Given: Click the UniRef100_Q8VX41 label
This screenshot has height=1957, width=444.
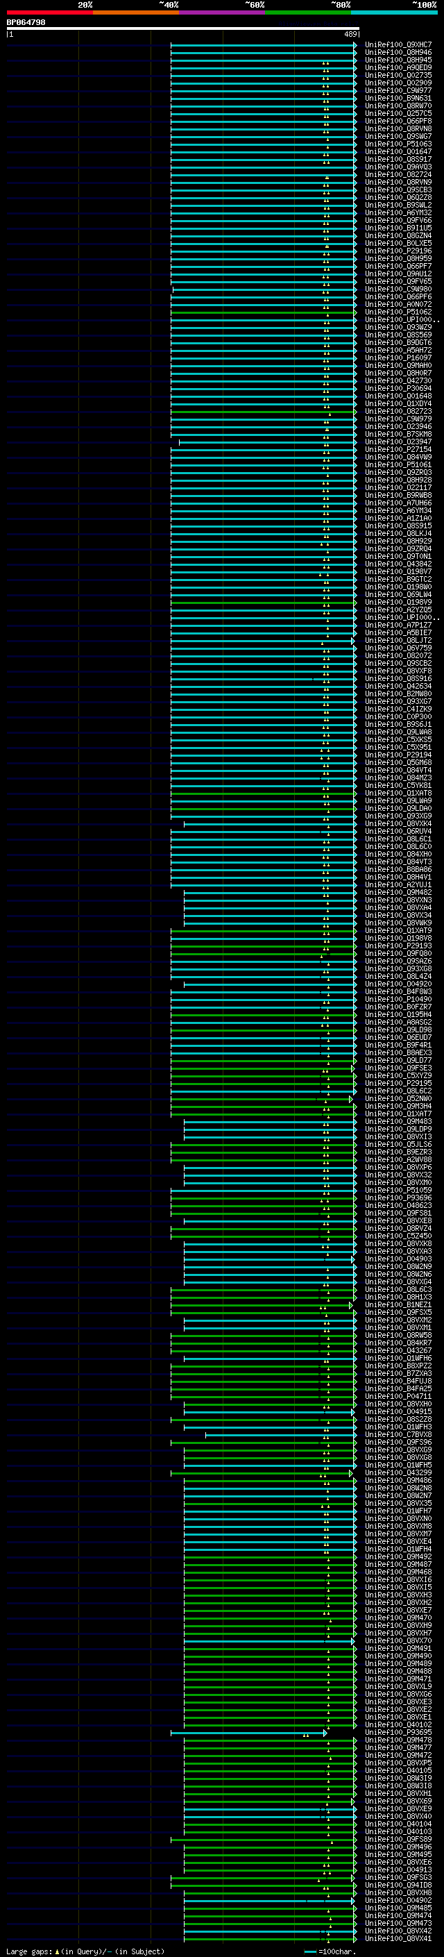Looking at the screenshot, I should coord(398,1938).
